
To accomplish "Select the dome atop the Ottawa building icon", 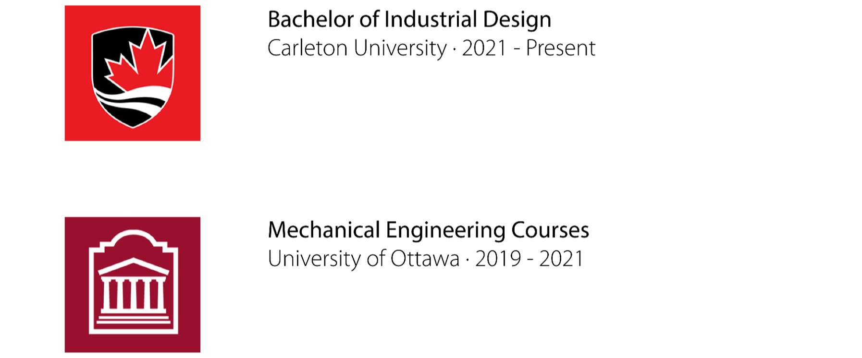I will pyautogui.click(x=134, y=238).
